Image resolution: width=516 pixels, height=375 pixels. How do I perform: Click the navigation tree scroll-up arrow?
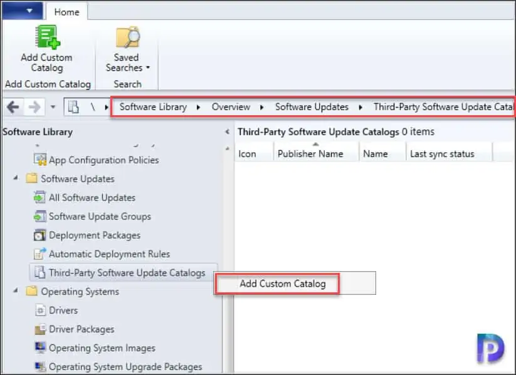coord(227,148)
